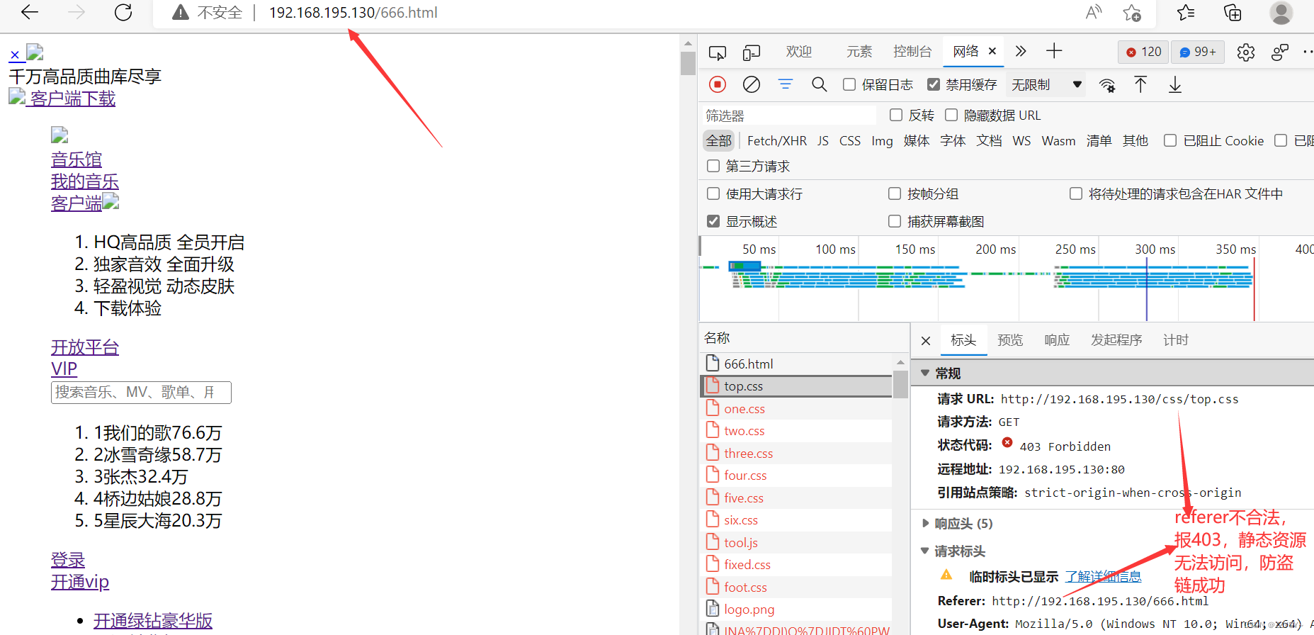This screenshot has width=1314, height=635.
Task: Toggle the network filter funnel icon
Action: [786, 84]
